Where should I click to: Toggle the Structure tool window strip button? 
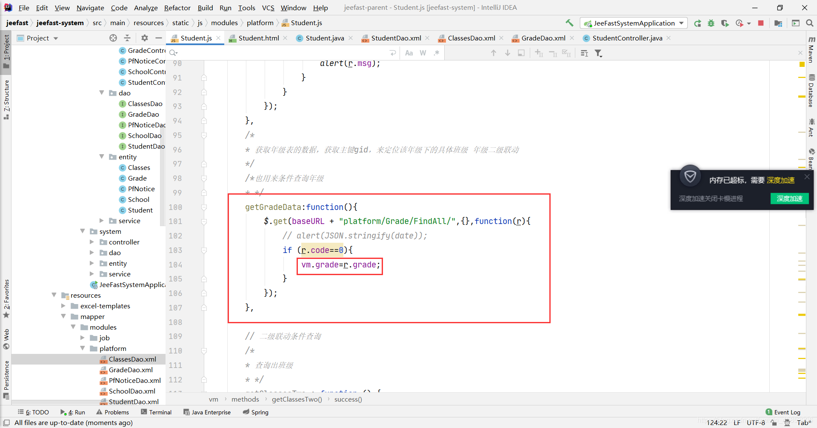[6, 100]
